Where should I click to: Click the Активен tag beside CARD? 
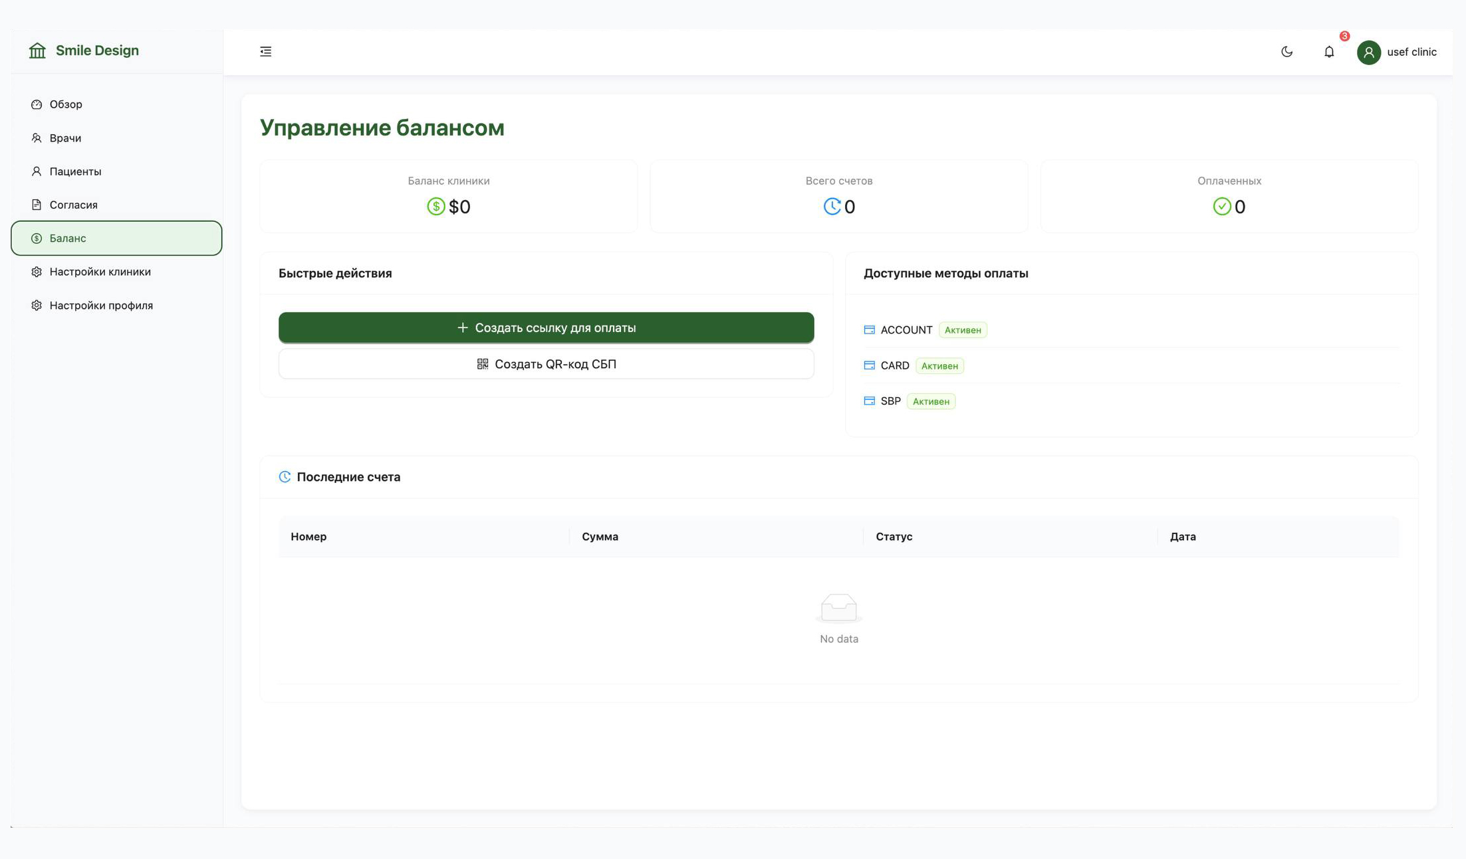click(939, 366)
